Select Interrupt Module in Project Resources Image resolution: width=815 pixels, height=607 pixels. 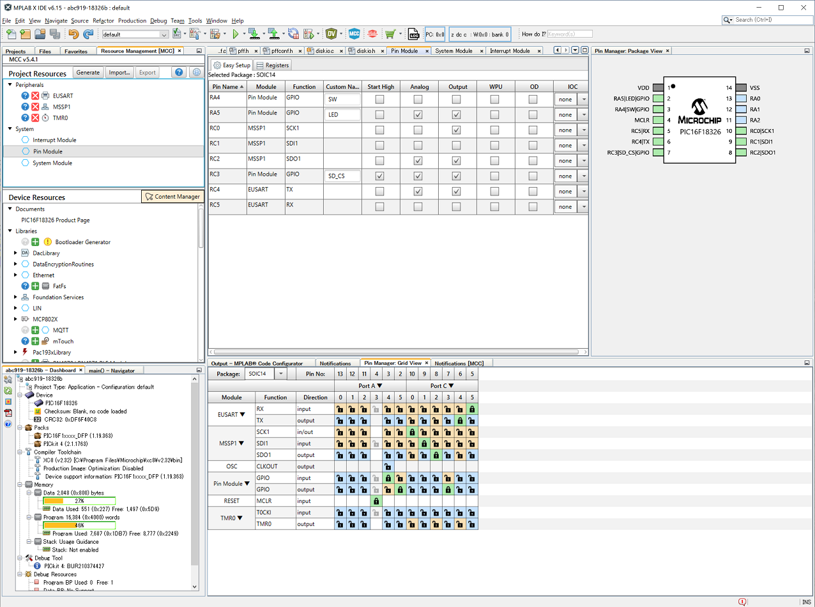click(54, 140)
